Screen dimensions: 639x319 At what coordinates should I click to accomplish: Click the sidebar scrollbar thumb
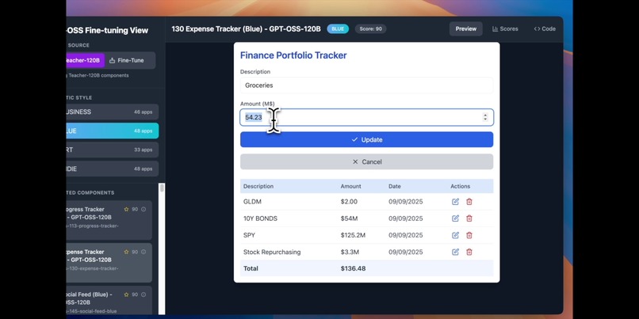click(x=162, y=188)
